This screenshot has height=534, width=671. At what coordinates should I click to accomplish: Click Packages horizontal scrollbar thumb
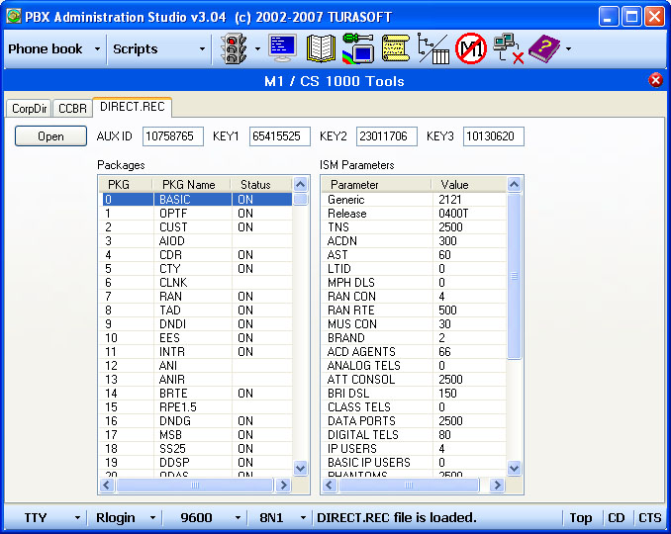point(195,485)
